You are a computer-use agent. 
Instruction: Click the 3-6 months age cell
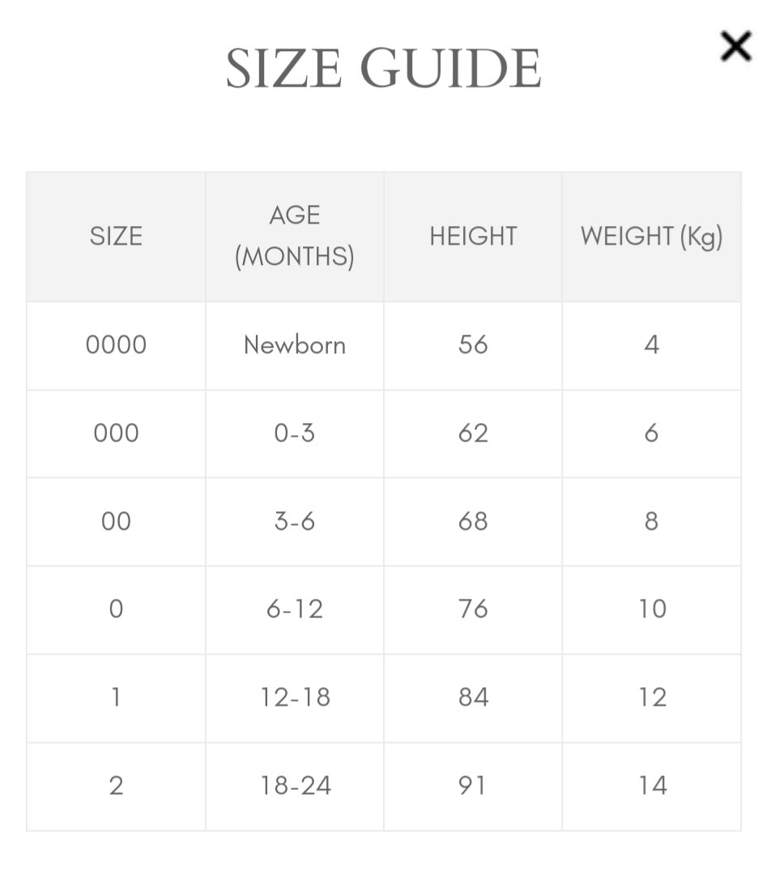[295, 522]
